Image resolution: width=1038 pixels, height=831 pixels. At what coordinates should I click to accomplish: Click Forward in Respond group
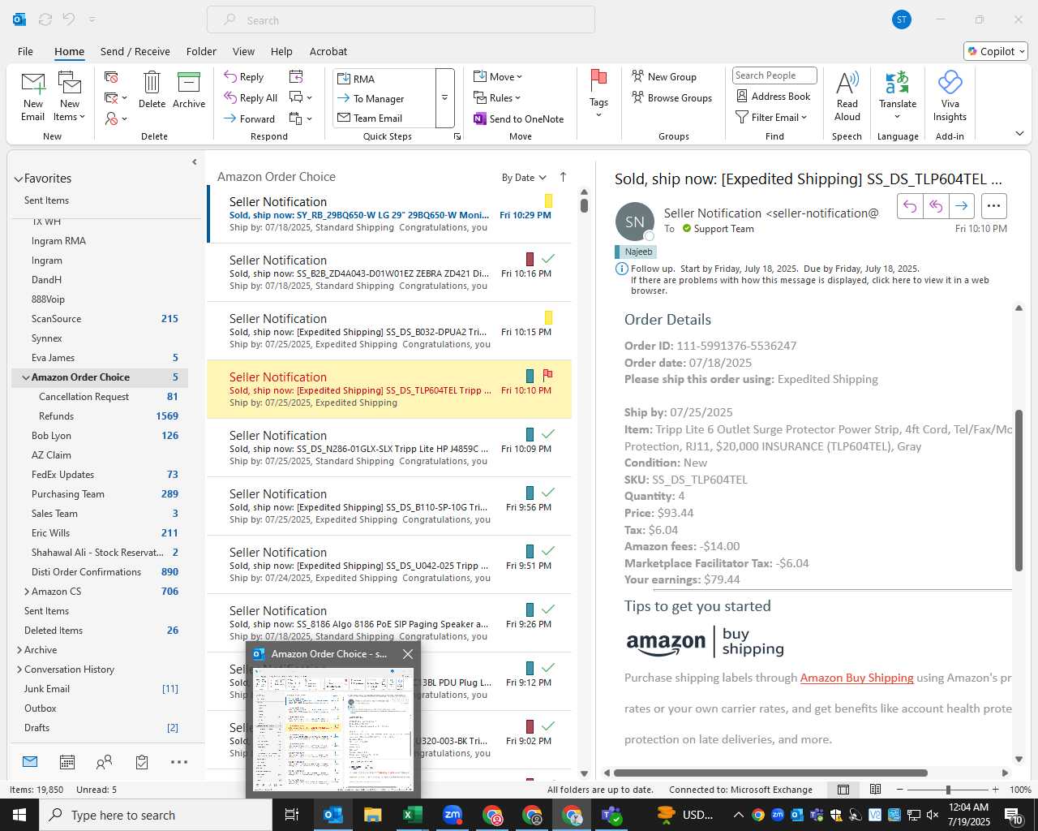(250, 118)
